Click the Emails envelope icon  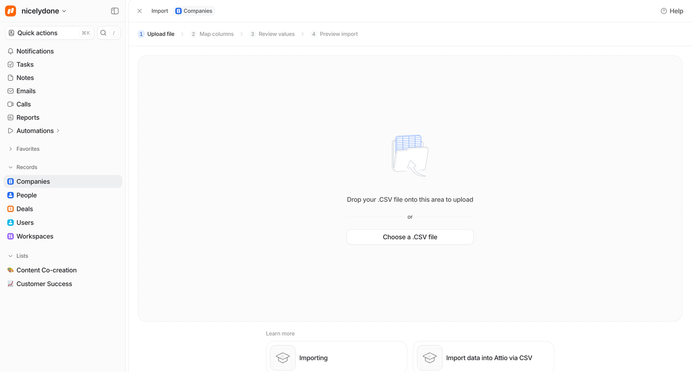[11, 91]
